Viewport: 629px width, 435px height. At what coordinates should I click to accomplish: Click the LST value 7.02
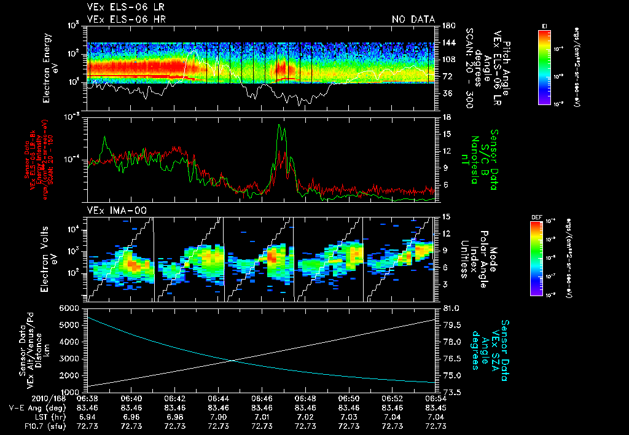coord(305,417)
